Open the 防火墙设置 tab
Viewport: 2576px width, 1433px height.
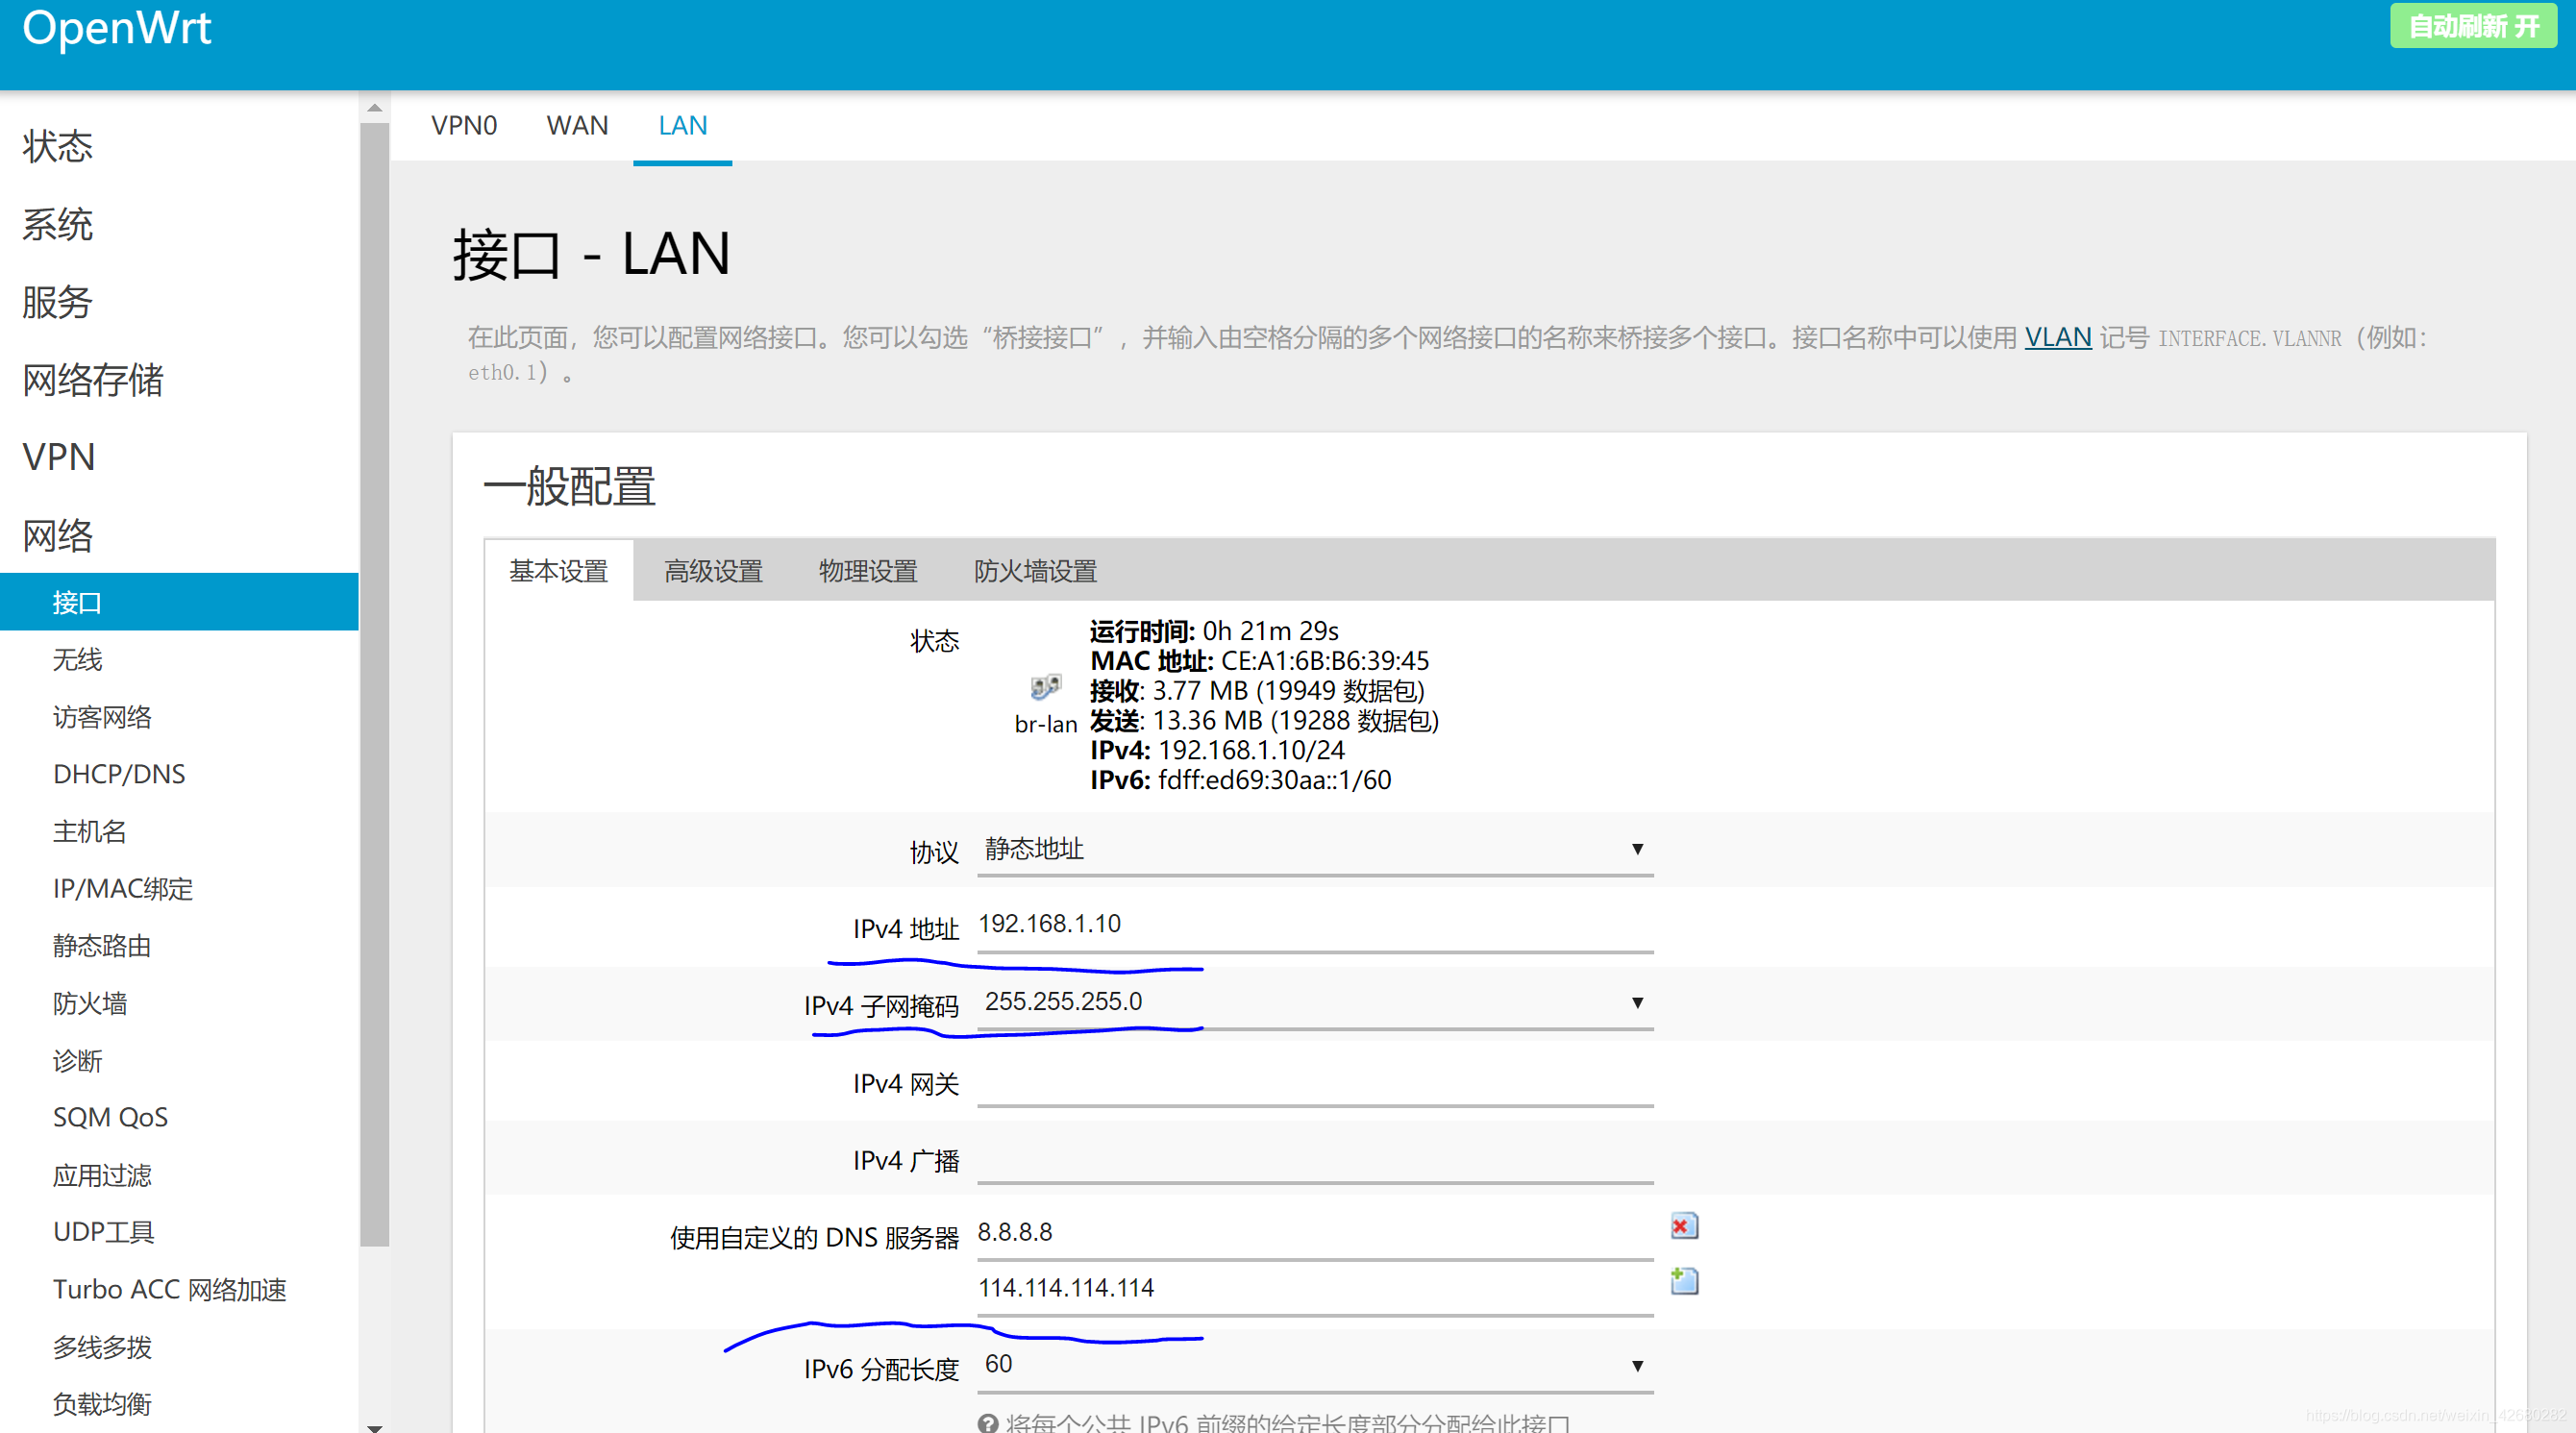pos(1036,571)
